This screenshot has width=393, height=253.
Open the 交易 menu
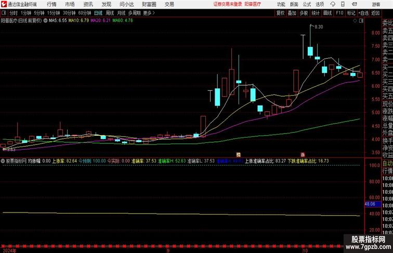169,4
